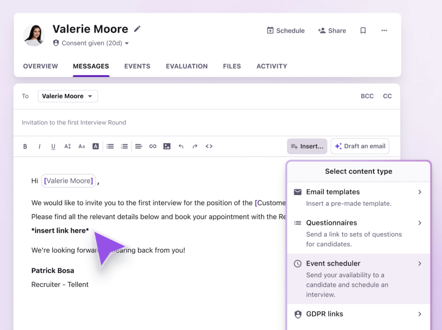Open the code view icon
Screen dimensions: 442x330
pos(209,146)
